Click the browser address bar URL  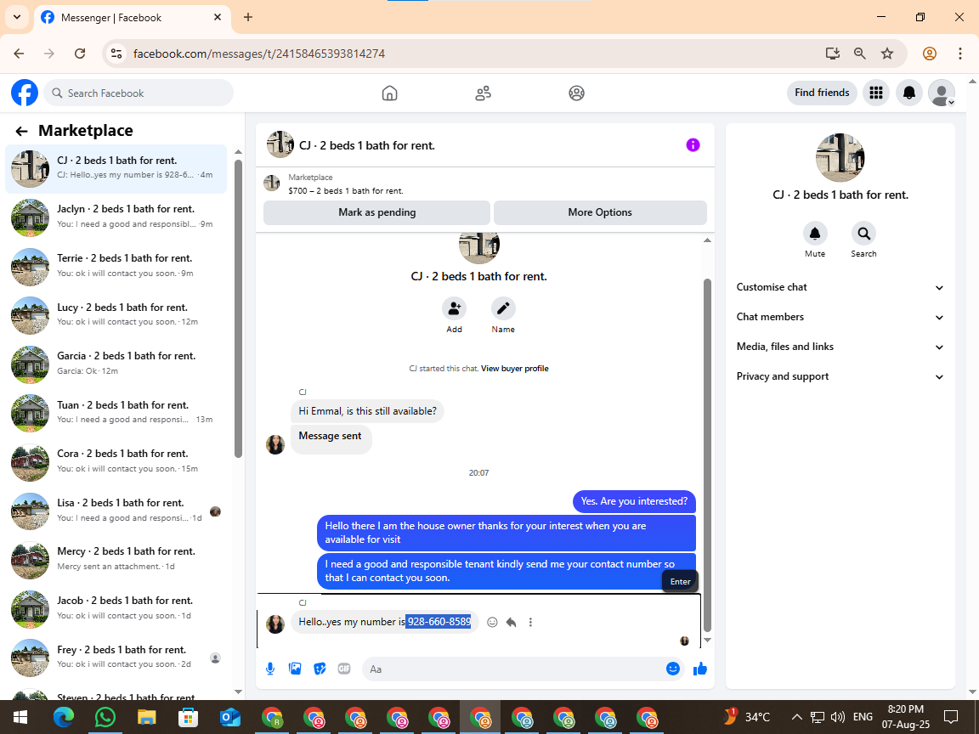point(259,54)
